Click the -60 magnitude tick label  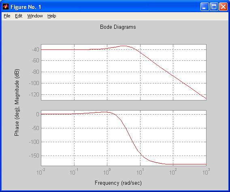(35, 60)
